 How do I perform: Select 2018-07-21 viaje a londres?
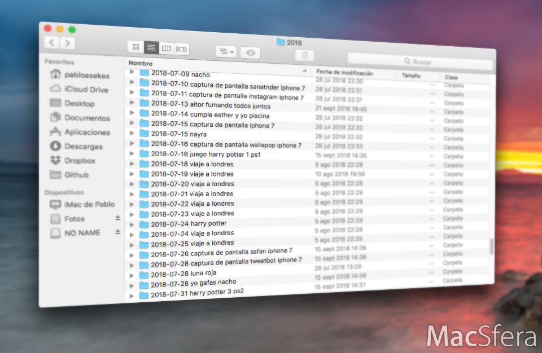tap(192, 194)
